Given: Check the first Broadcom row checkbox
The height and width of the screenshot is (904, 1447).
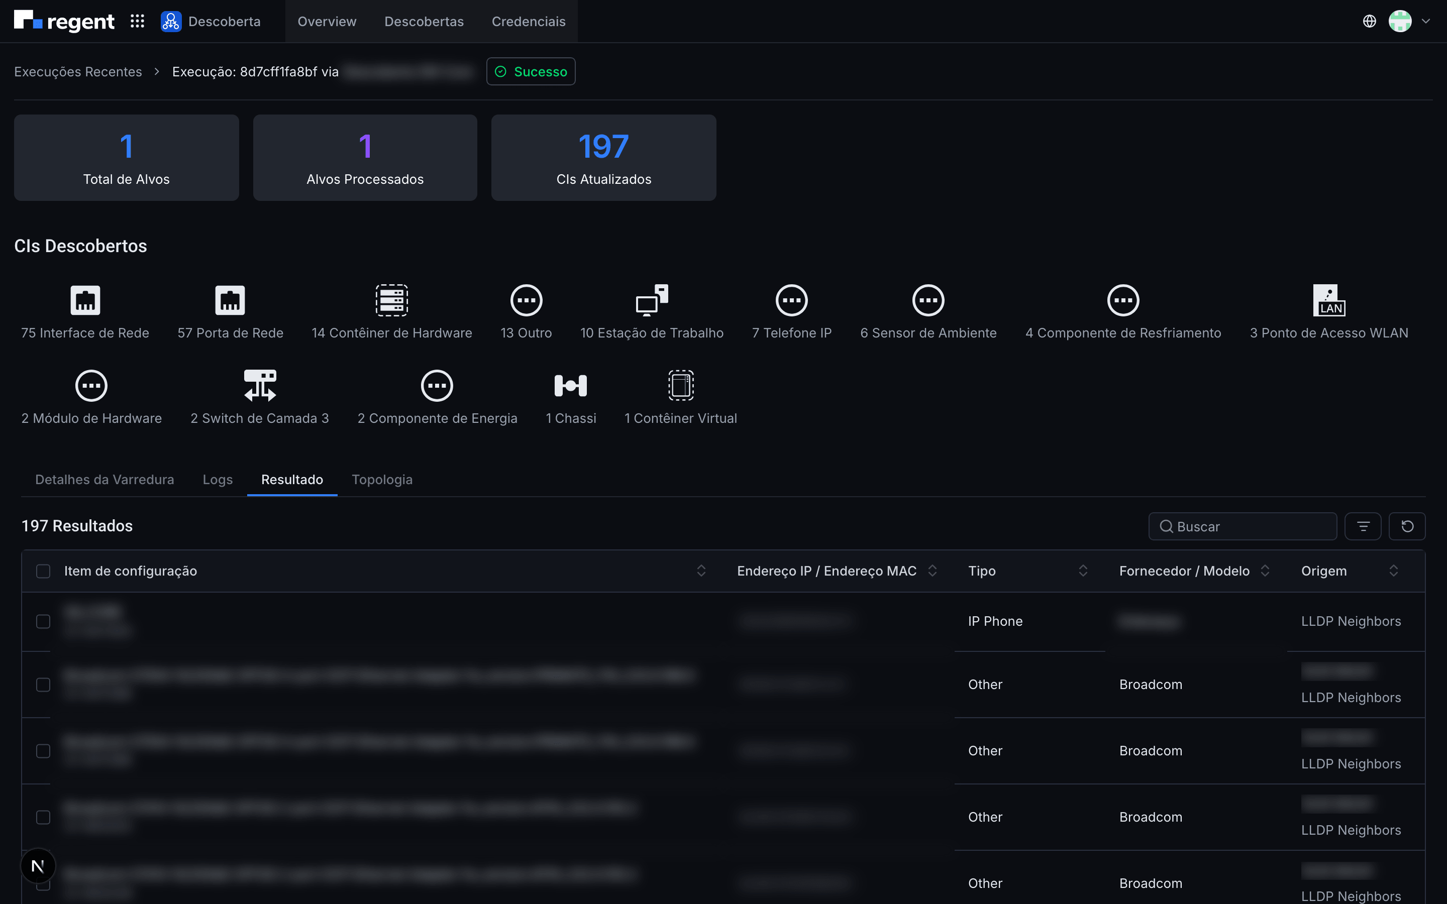Looking at the screenshot, I should pos(43,685).
